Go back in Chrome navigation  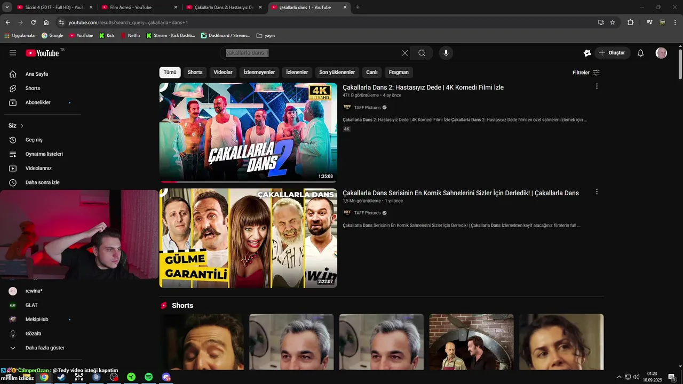(7, 22)
